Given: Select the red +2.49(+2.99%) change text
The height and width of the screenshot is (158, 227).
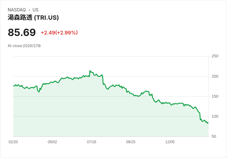Looking at the screenshot, I should [x=59, y=33].
